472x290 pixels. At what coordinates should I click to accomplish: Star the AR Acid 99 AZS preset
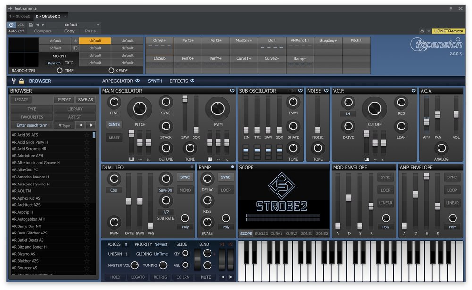pyautogui.click(x=87, y=135)
